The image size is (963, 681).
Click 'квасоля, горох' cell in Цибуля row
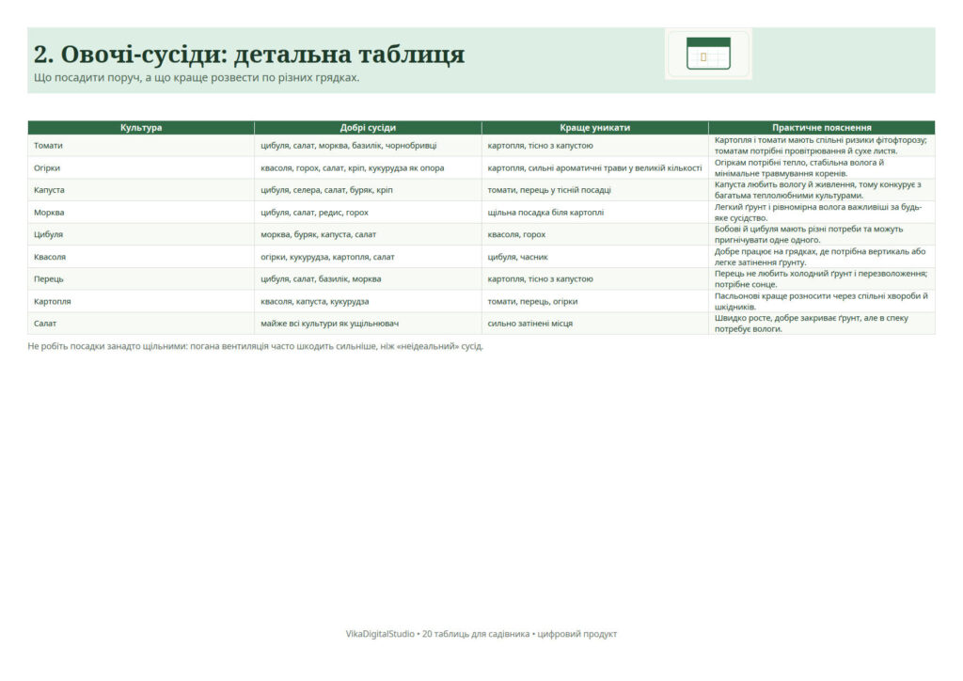coord(594,234)
